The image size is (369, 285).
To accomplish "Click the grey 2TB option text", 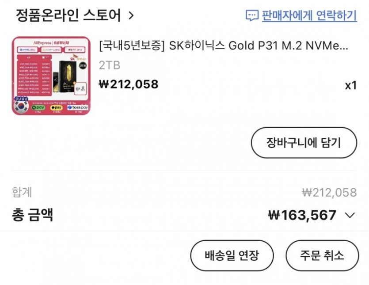I will pos(110,65).
